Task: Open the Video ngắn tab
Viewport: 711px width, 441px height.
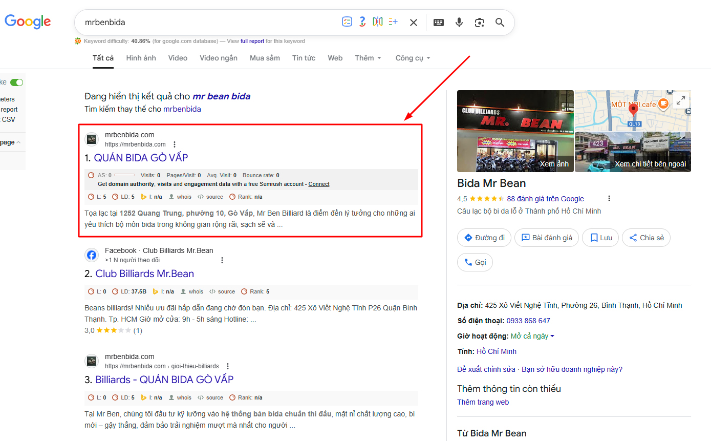Action: coord(219,58)
